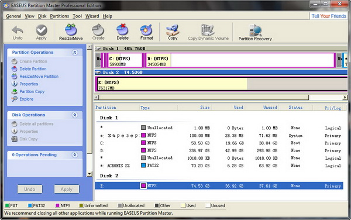This screenshot has width=351, height=220.
Task: Select the C: row in partition list
Action: (219, 143)
